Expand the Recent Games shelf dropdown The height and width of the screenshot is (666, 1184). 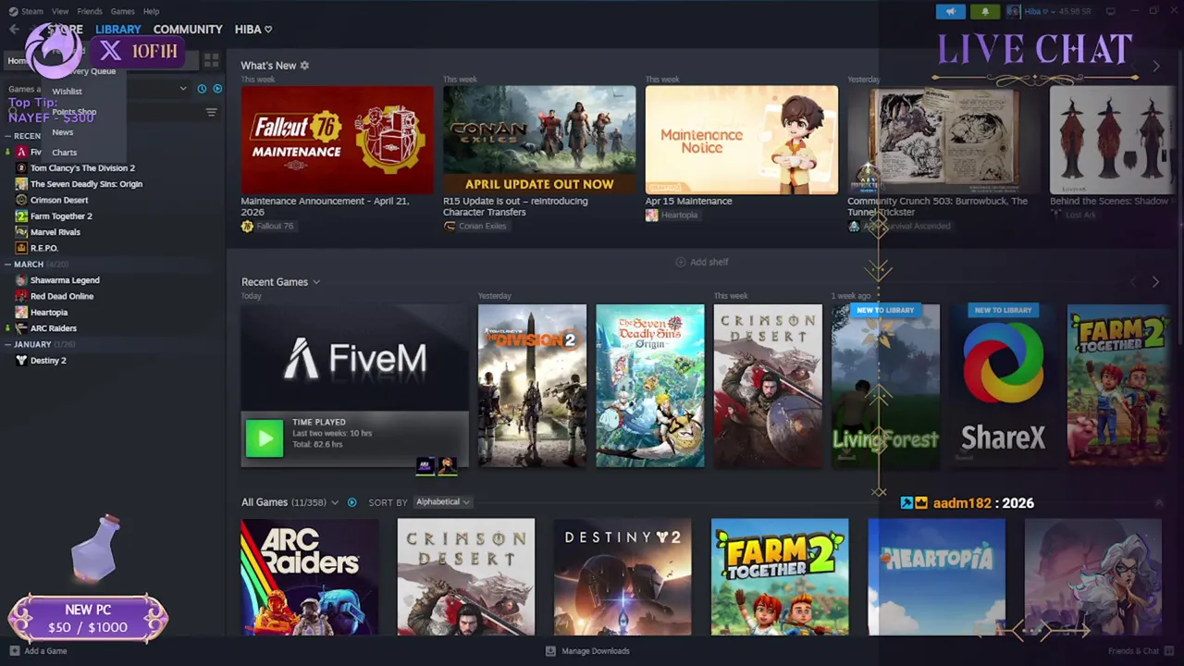[315, 282]
